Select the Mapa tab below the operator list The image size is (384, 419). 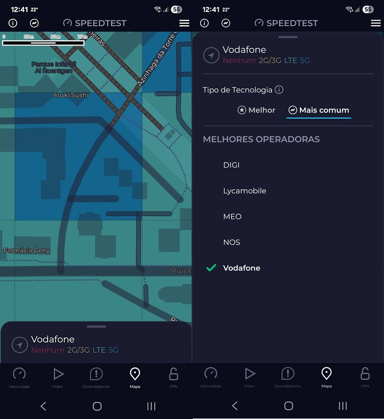(x=327, y=377)
